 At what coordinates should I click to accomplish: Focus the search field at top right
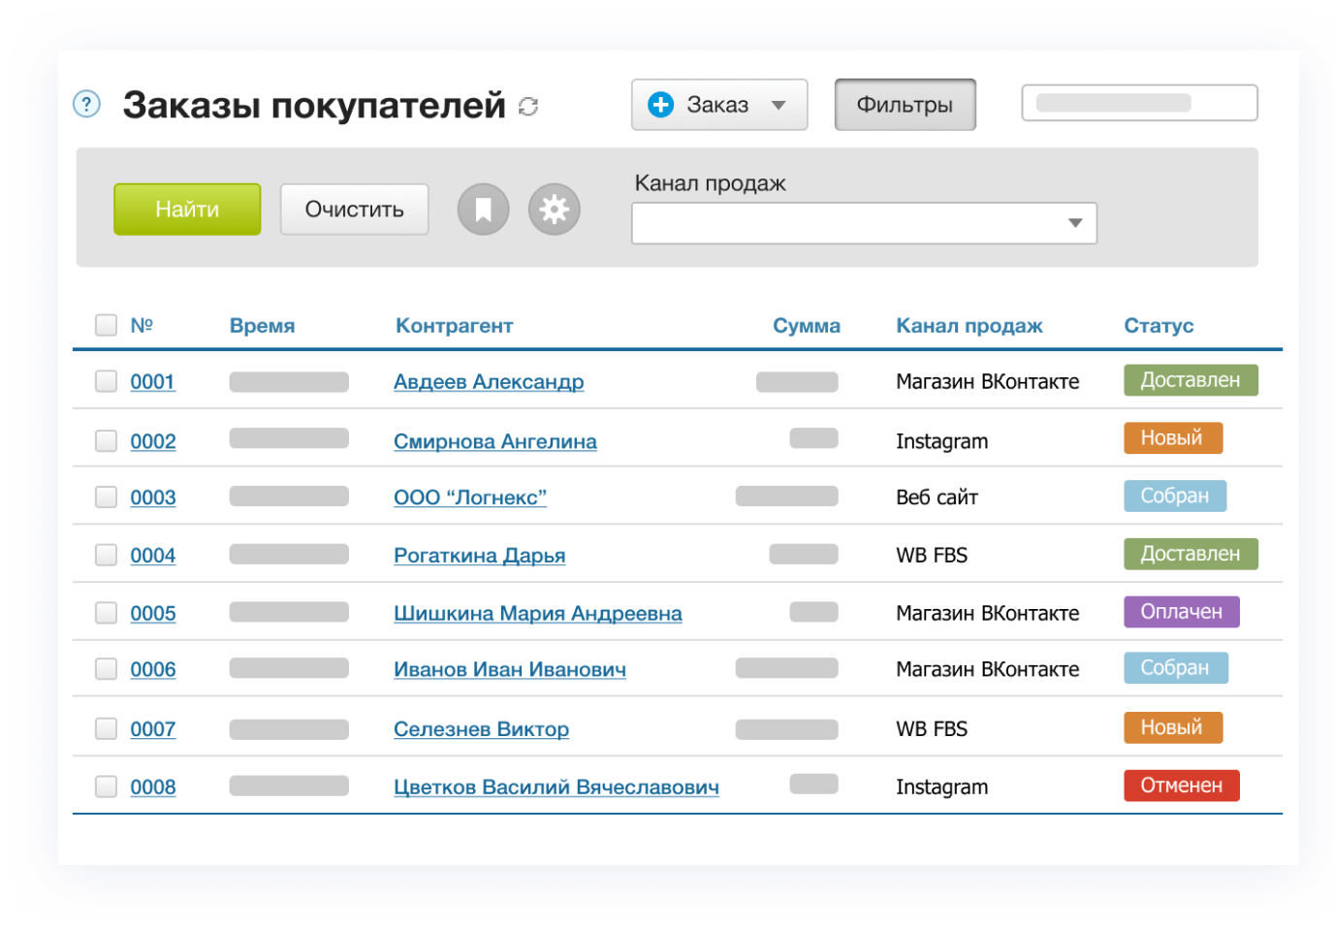click(x=1139, y=104)
